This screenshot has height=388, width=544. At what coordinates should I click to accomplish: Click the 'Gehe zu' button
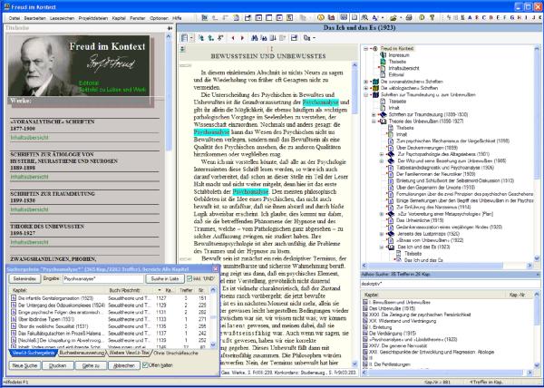(x=91, y=365)
